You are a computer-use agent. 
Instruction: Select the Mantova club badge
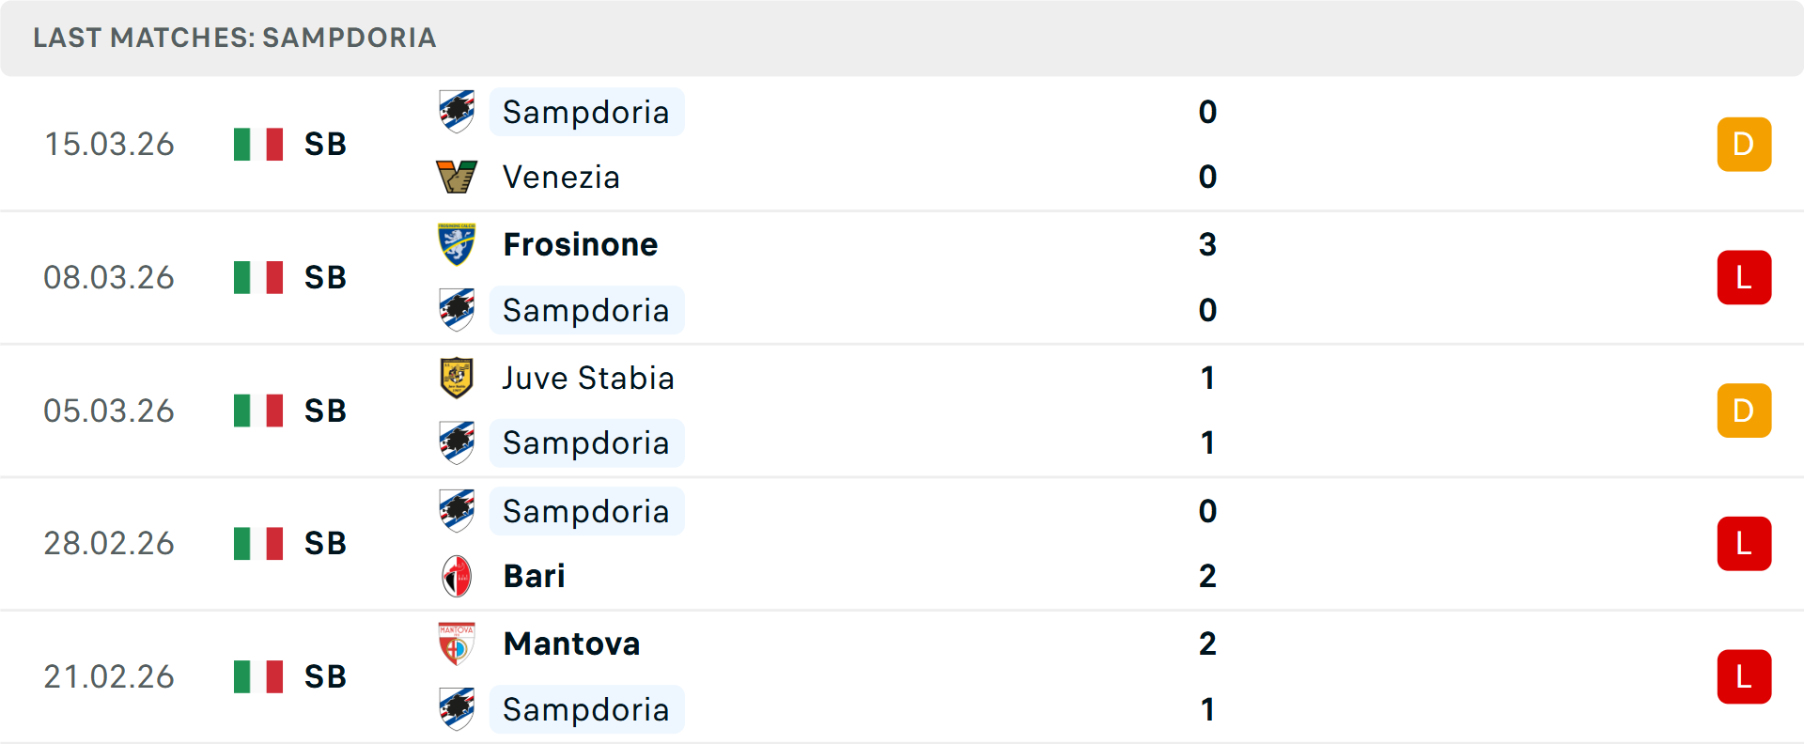point(457,644)
